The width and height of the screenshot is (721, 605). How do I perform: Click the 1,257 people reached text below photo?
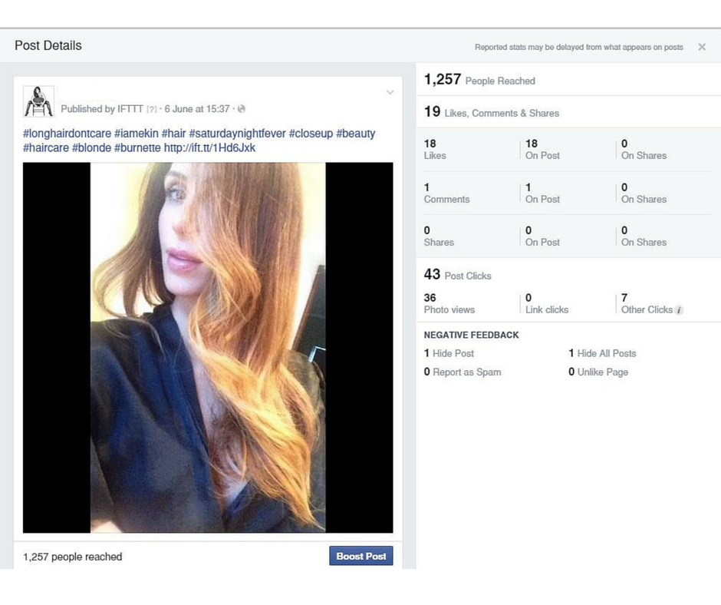pos(73,557)
